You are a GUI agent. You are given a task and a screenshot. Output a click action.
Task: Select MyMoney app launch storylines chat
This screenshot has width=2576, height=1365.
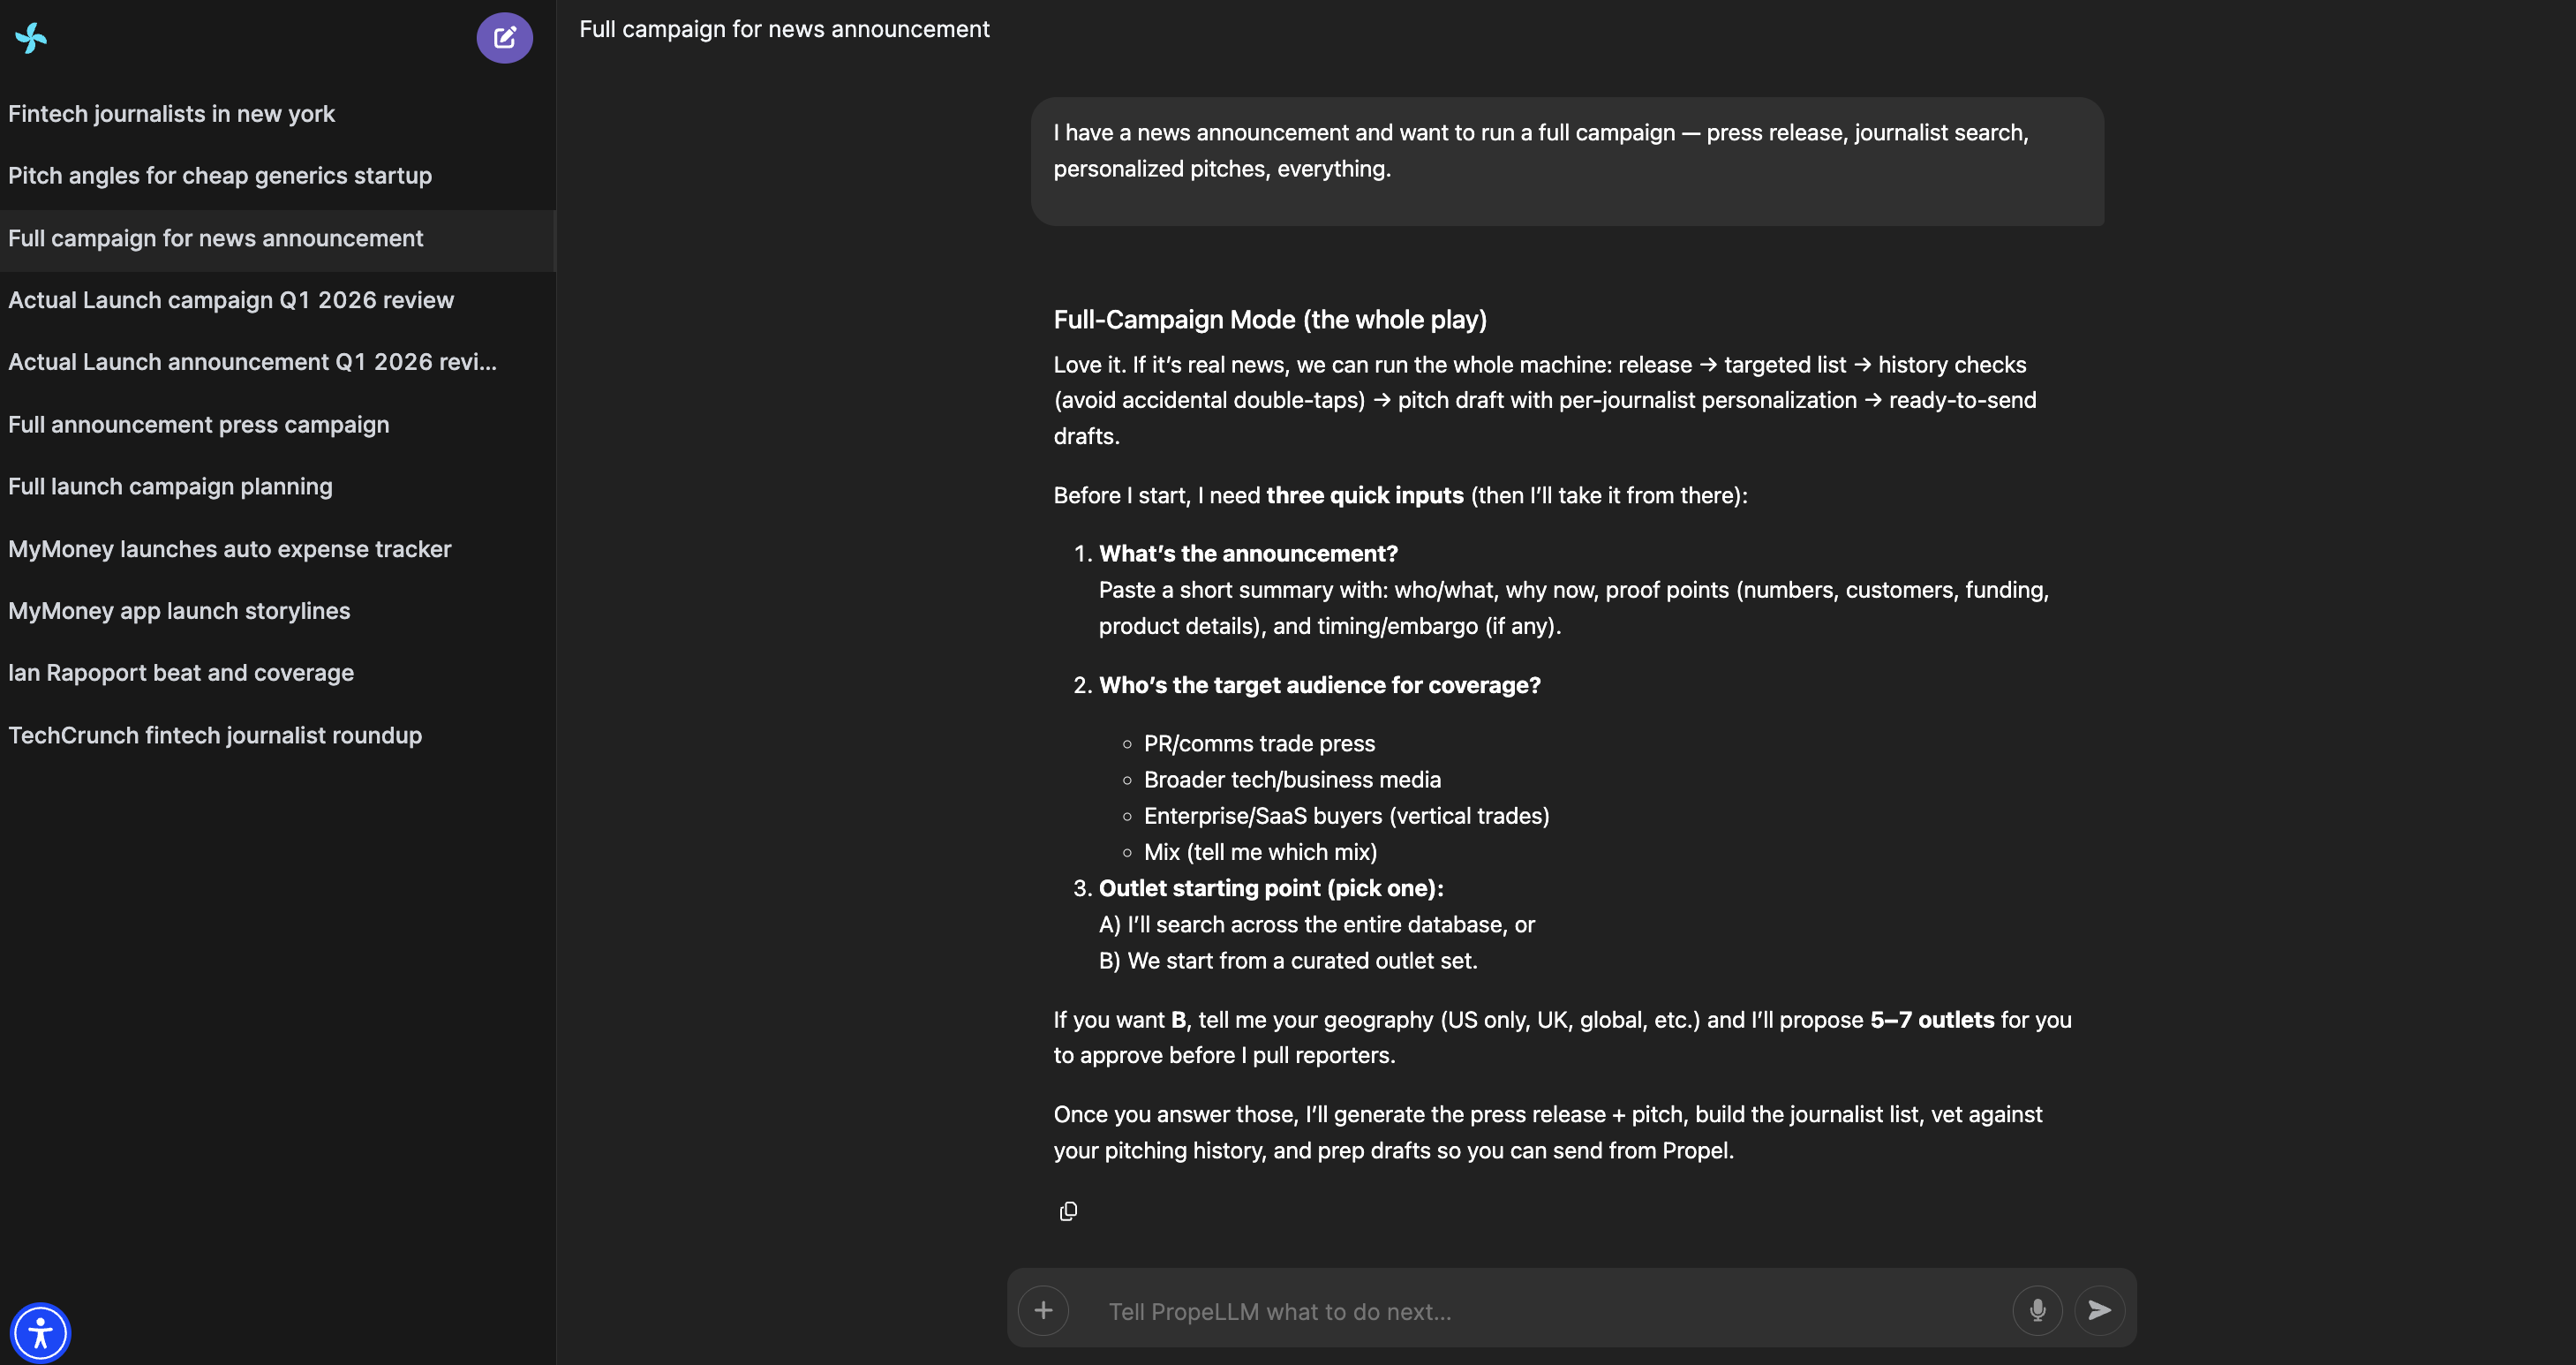[x=179, y=612]
